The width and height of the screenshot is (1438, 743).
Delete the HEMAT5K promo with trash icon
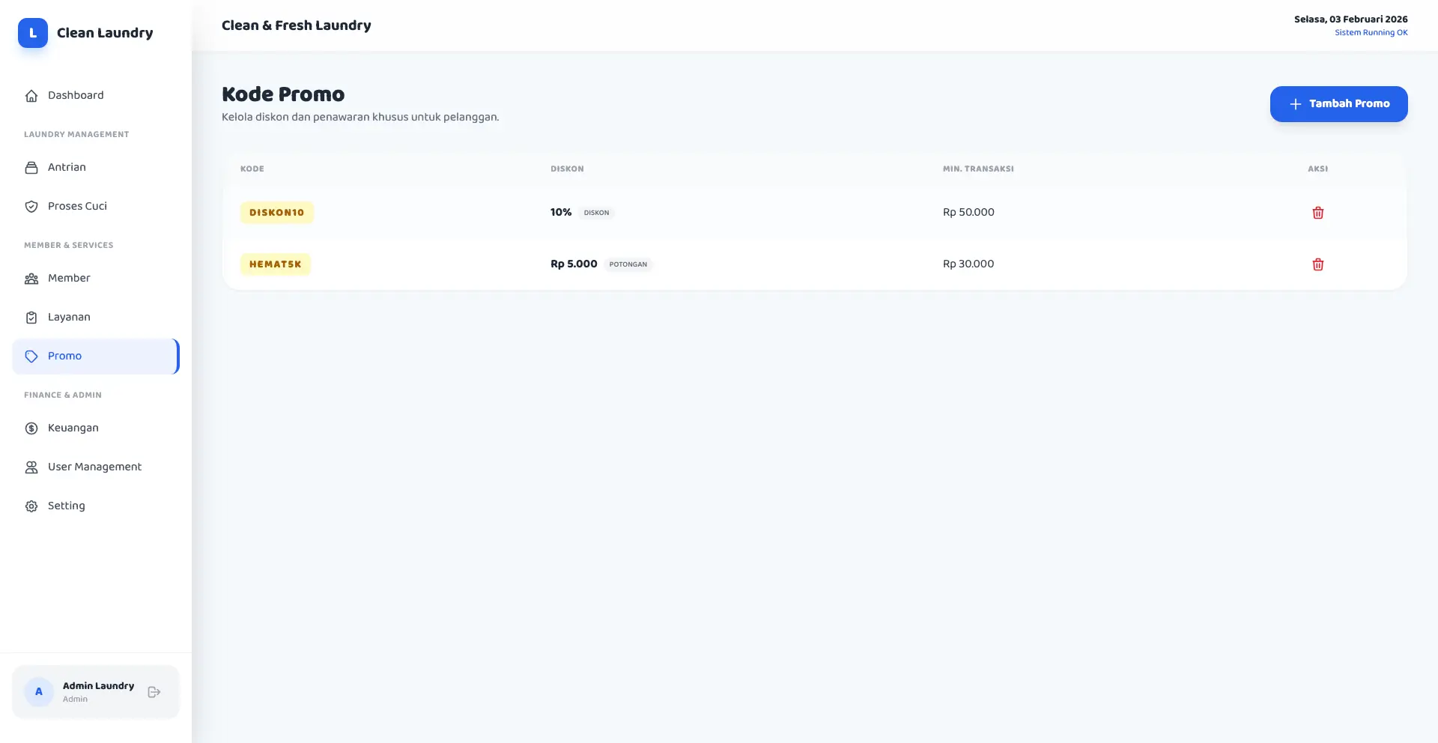click(1317, 264)
